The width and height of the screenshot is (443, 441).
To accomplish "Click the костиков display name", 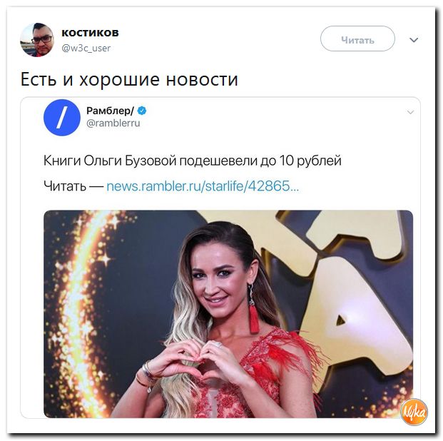I will [90, 33].
